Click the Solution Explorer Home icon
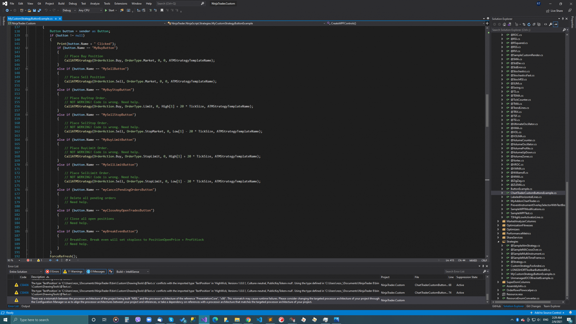The height and width of the screenshot is (324, 576). 504,24
